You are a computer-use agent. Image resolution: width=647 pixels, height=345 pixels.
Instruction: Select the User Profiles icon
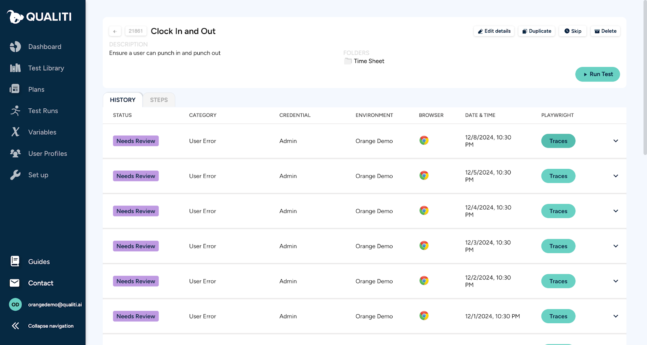pos(15,154)
